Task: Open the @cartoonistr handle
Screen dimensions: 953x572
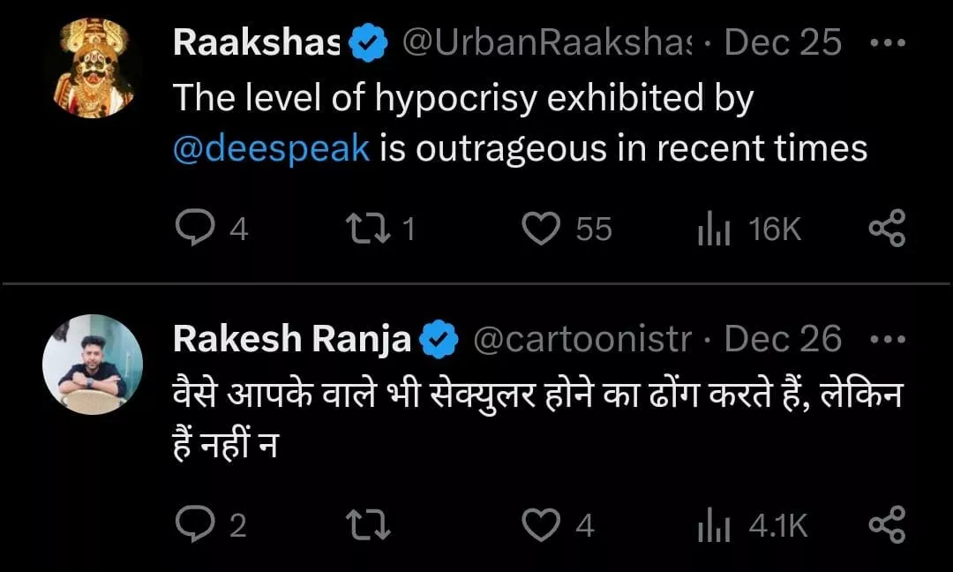Action: (x=582, y=339)
